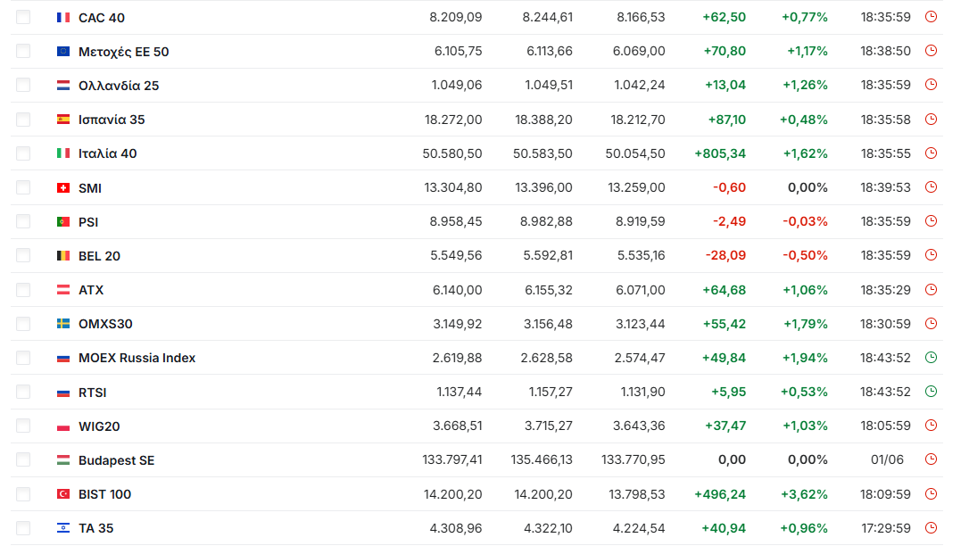
Task: Click the clock icon for BIST 100
Action: [x=931, y=493]
